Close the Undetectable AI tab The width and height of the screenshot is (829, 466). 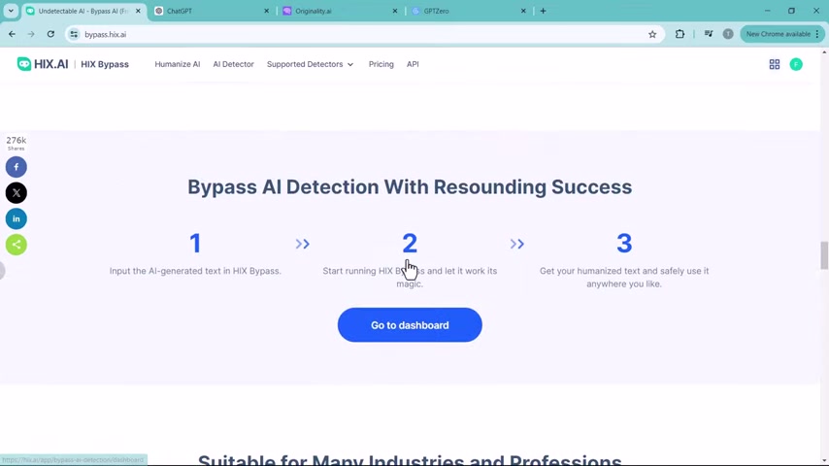tap(138, 11)
